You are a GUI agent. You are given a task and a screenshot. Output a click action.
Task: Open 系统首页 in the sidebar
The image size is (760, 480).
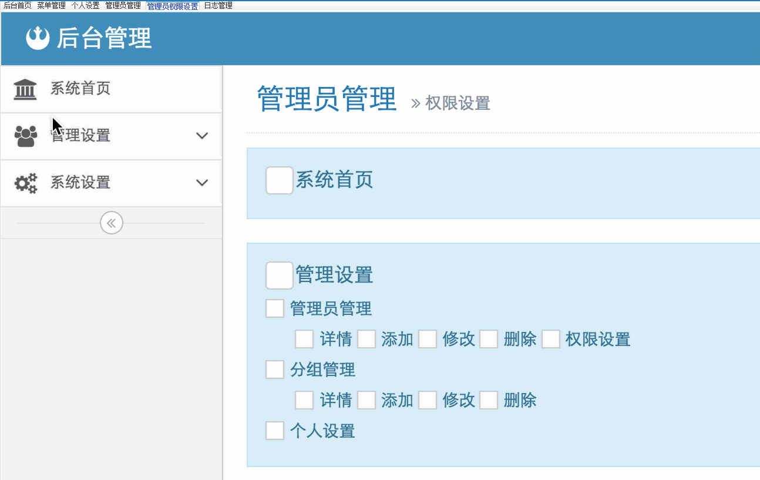click(80, 89)
